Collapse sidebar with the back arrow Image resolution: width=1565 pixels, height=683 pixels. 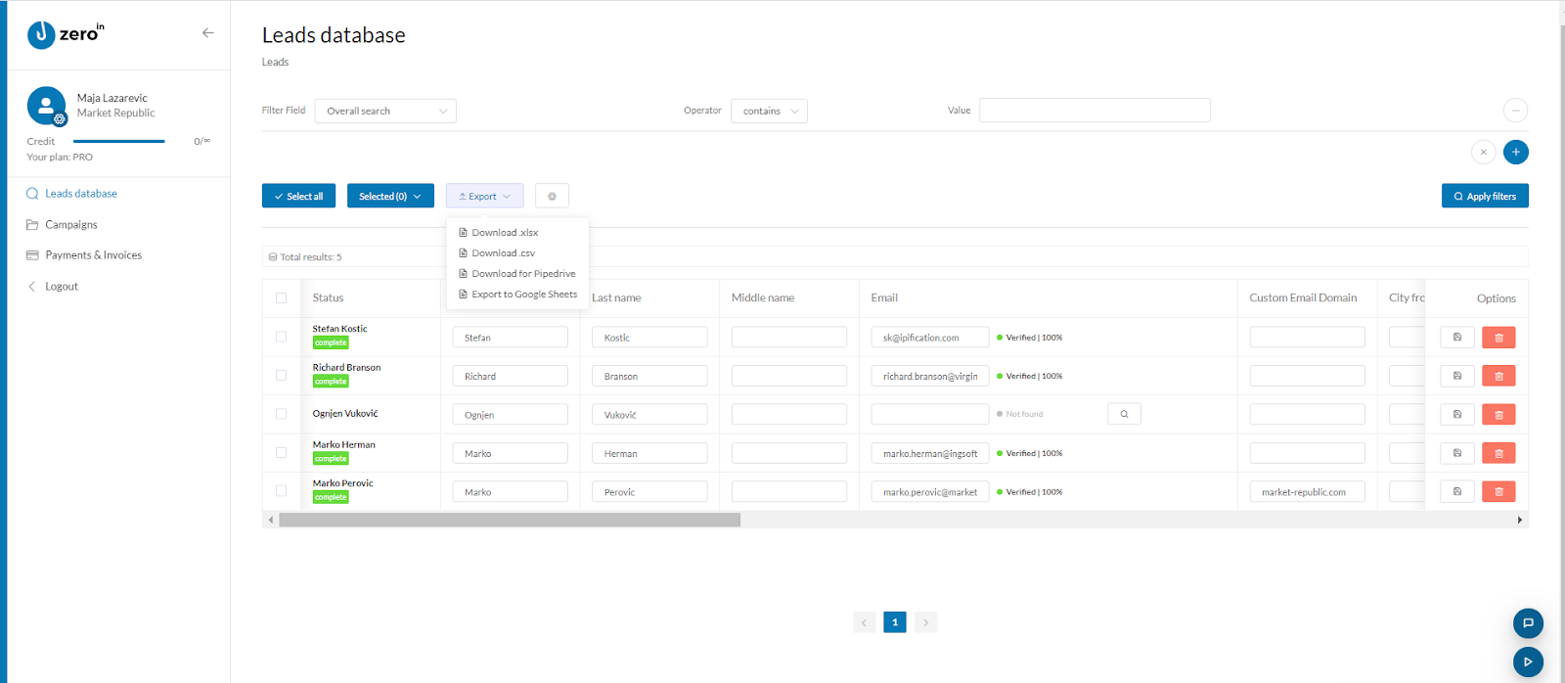click(207, 33)
